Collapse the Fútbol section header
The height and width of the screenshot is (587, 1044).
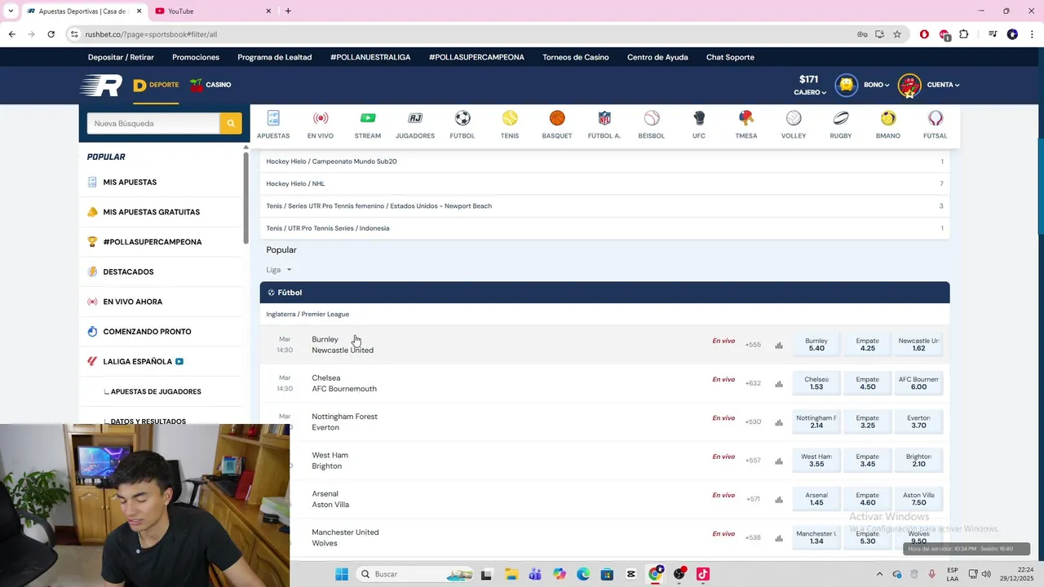coord(604,292)
